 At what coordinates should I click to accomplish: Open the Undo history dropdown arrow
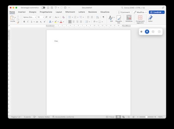tap(58, 8)
